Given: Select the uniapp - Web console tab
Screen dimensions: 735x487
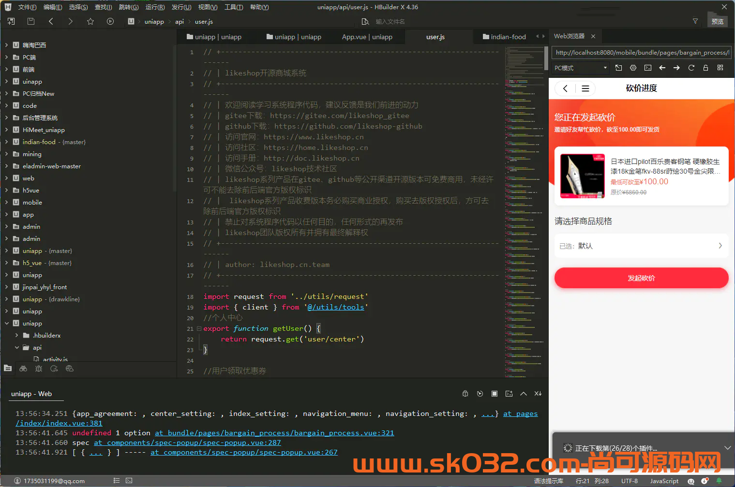Looking at the screenshot, I should pyautogui.click(x=31, y=394).
